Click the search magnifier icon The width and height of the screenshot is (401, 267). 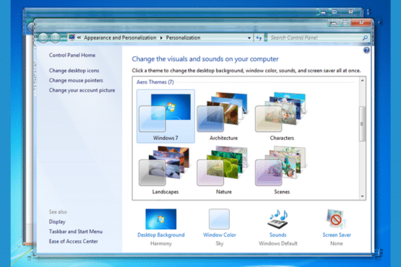point(365,38)
